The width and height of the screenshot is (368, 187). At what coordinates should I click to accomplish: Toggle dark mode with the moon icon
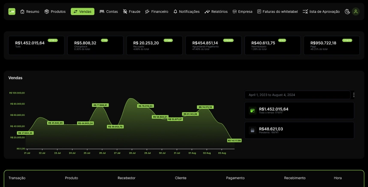[347, 12]
